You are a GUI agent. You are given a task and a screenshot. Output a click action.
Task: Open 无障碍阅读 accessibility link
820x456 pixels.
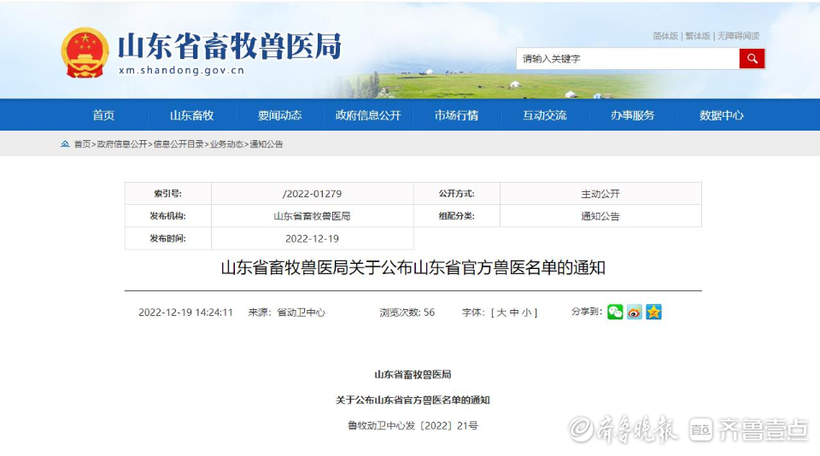(738, 36)
